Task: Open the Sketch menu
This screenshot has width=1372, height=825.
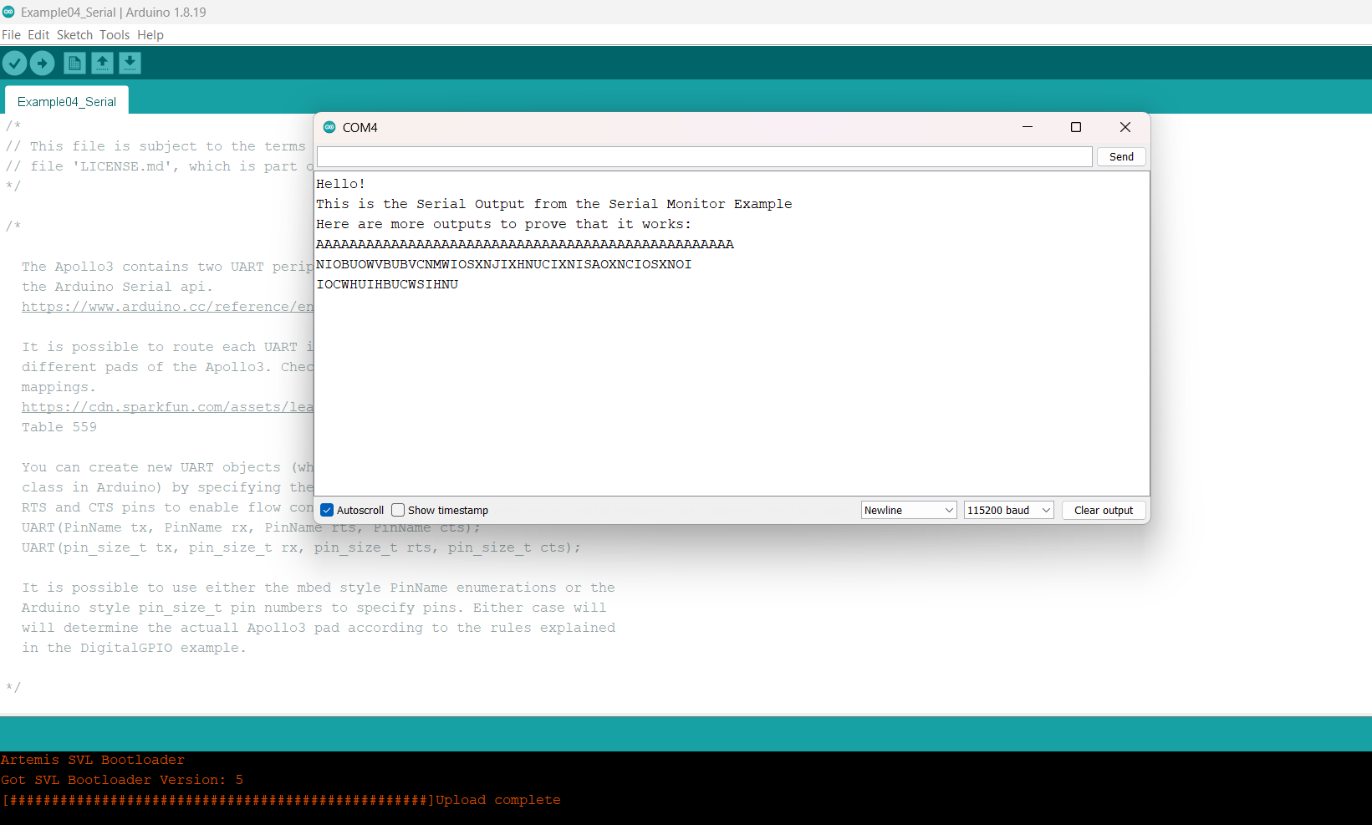Action: 74,35
